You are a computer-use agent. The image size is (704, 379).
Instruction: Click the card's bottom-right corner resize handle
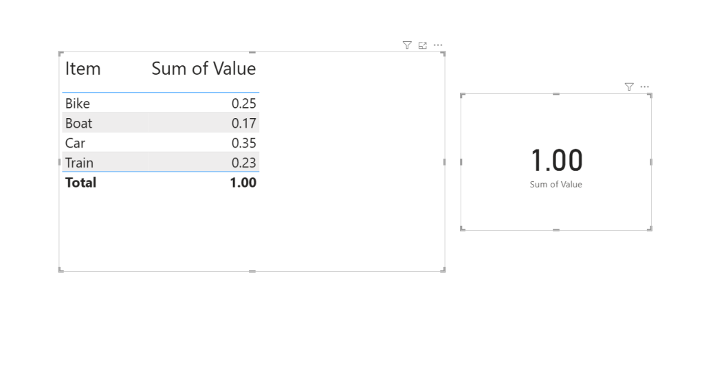[x=650, y=229]
